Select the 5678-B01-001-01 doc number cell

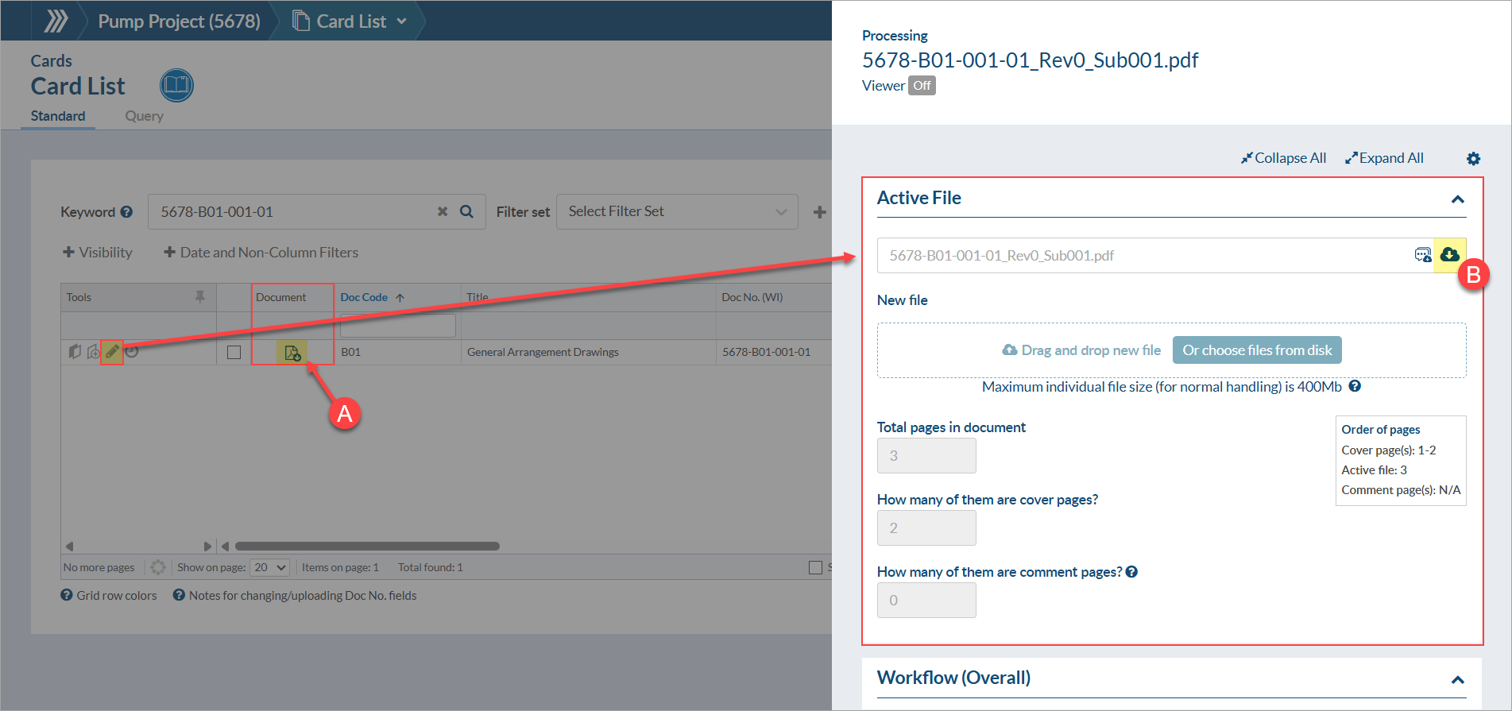[767, 352]
